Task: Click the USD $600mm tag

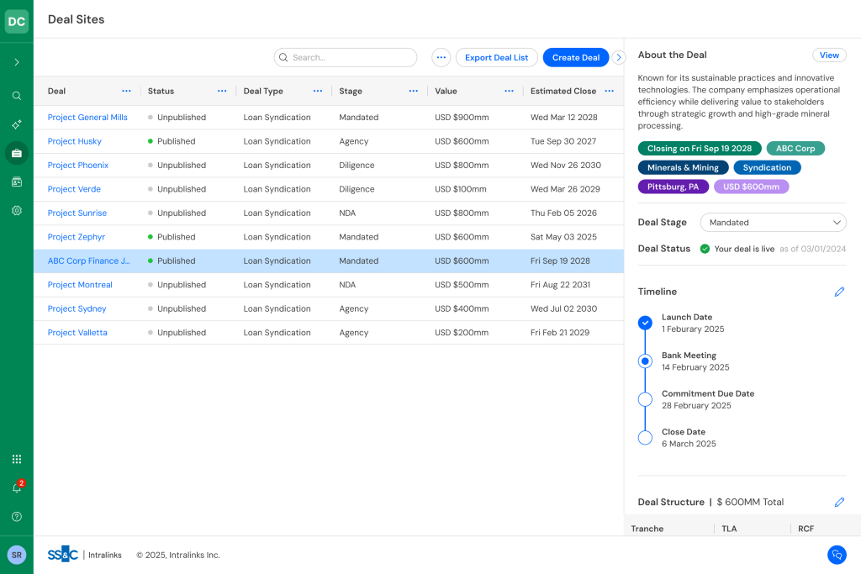Action: coord(751,187)
